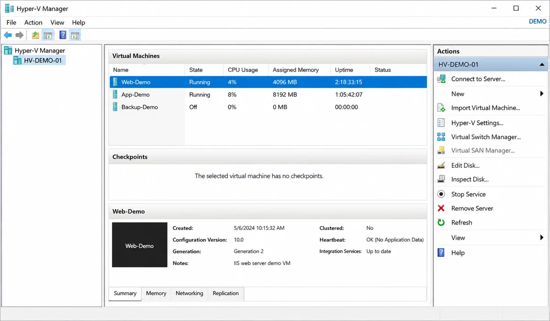
Task: Switch to the Memory tab
Action: click(x=156, y=293)
